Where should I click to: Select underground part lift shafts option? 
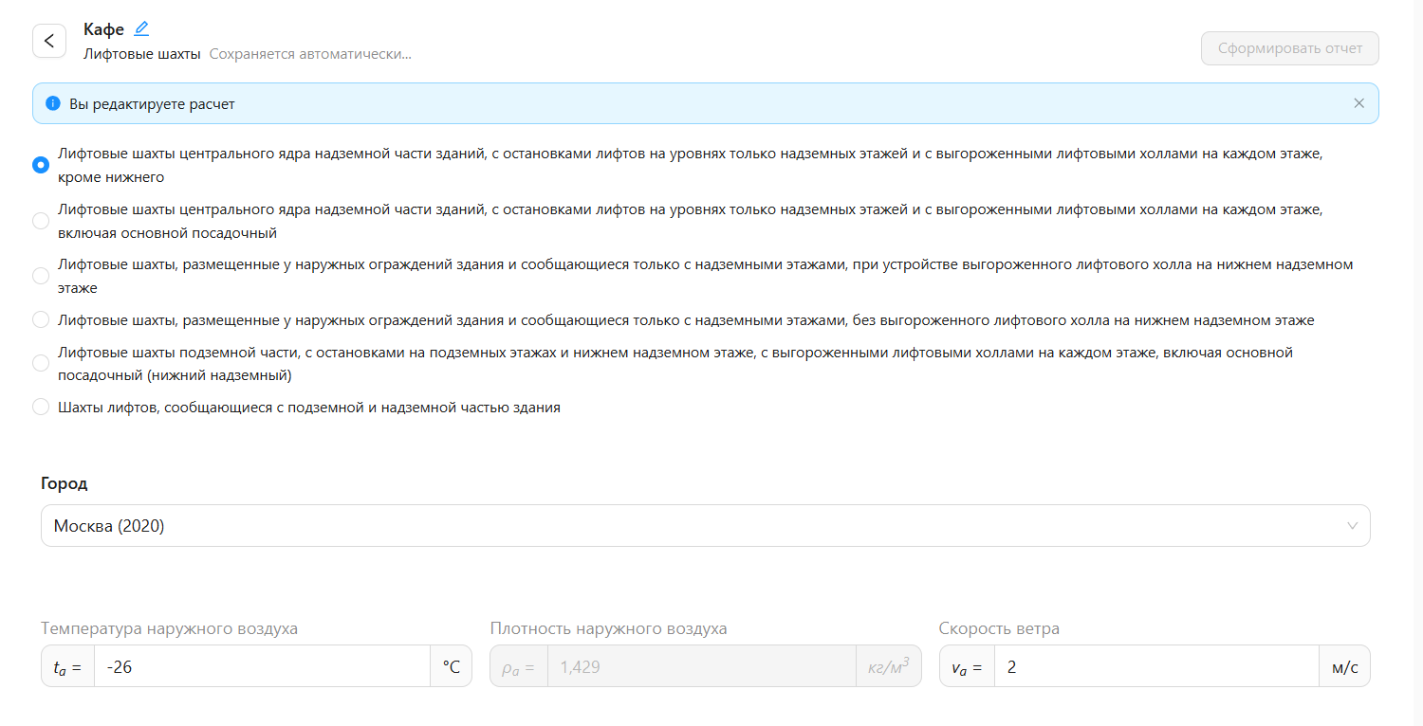41,364
